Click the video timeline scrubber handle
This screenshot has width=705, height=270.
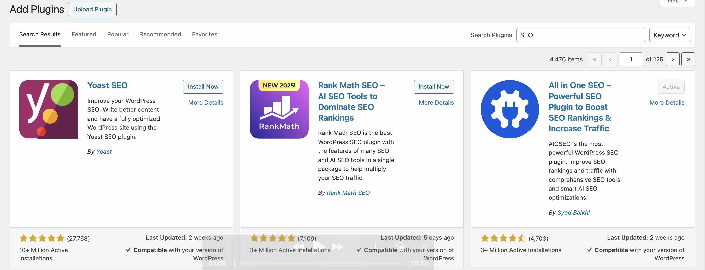(x=235, y=263)
